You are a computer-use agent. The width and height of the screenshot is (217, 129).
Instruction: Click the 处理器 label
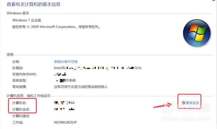(18, 68)
